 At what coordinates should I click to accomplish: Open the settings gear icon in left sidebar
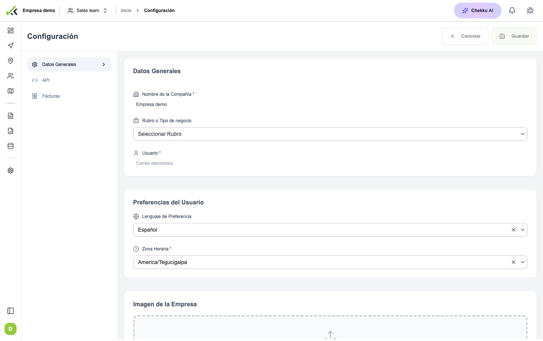click(x=11, y=170)
